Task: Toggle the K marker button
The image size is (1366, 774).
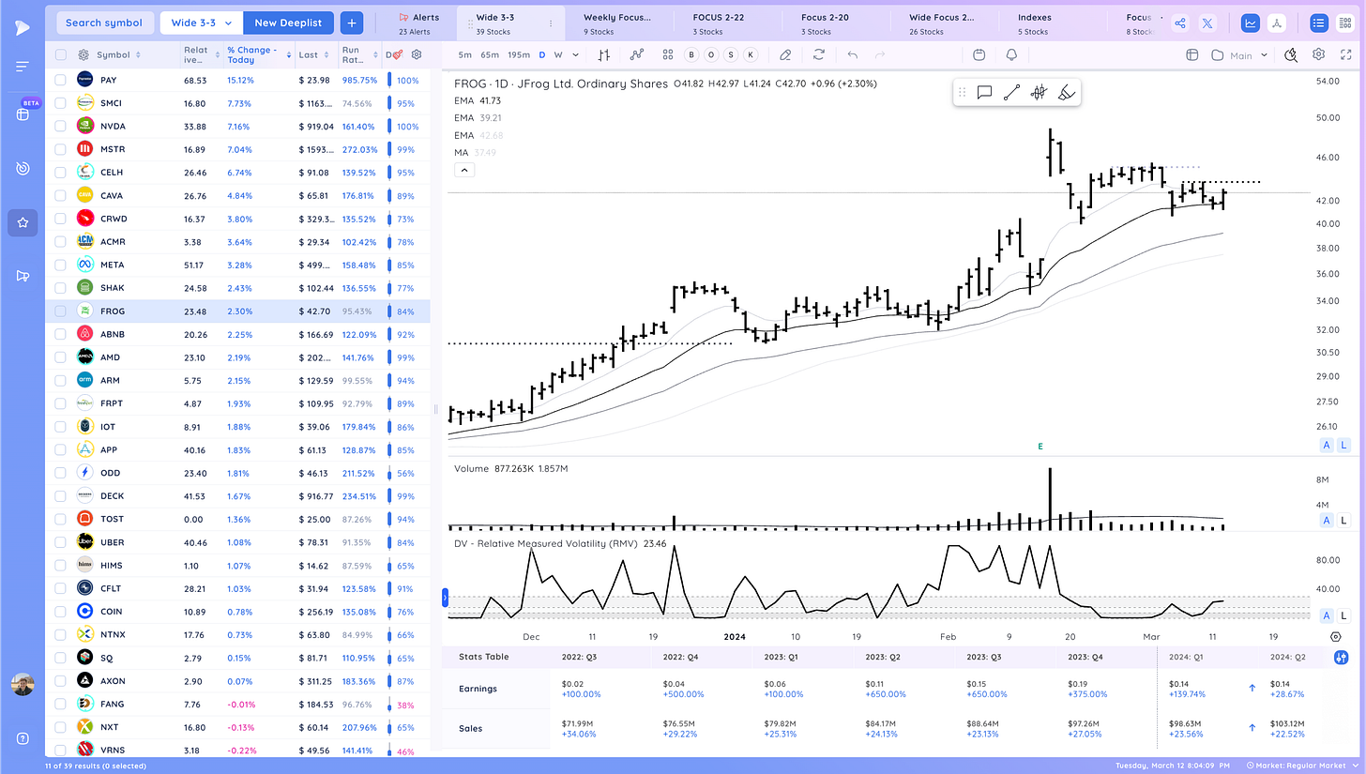Action: click(x=749, y=54)
